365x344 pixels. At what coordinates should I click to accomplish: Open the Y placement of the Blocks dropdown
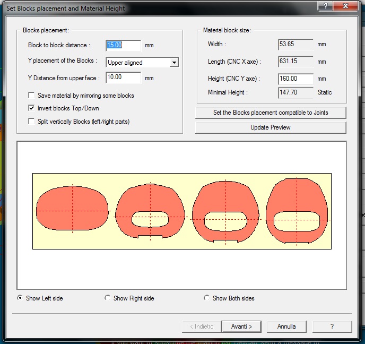[173, 63]
